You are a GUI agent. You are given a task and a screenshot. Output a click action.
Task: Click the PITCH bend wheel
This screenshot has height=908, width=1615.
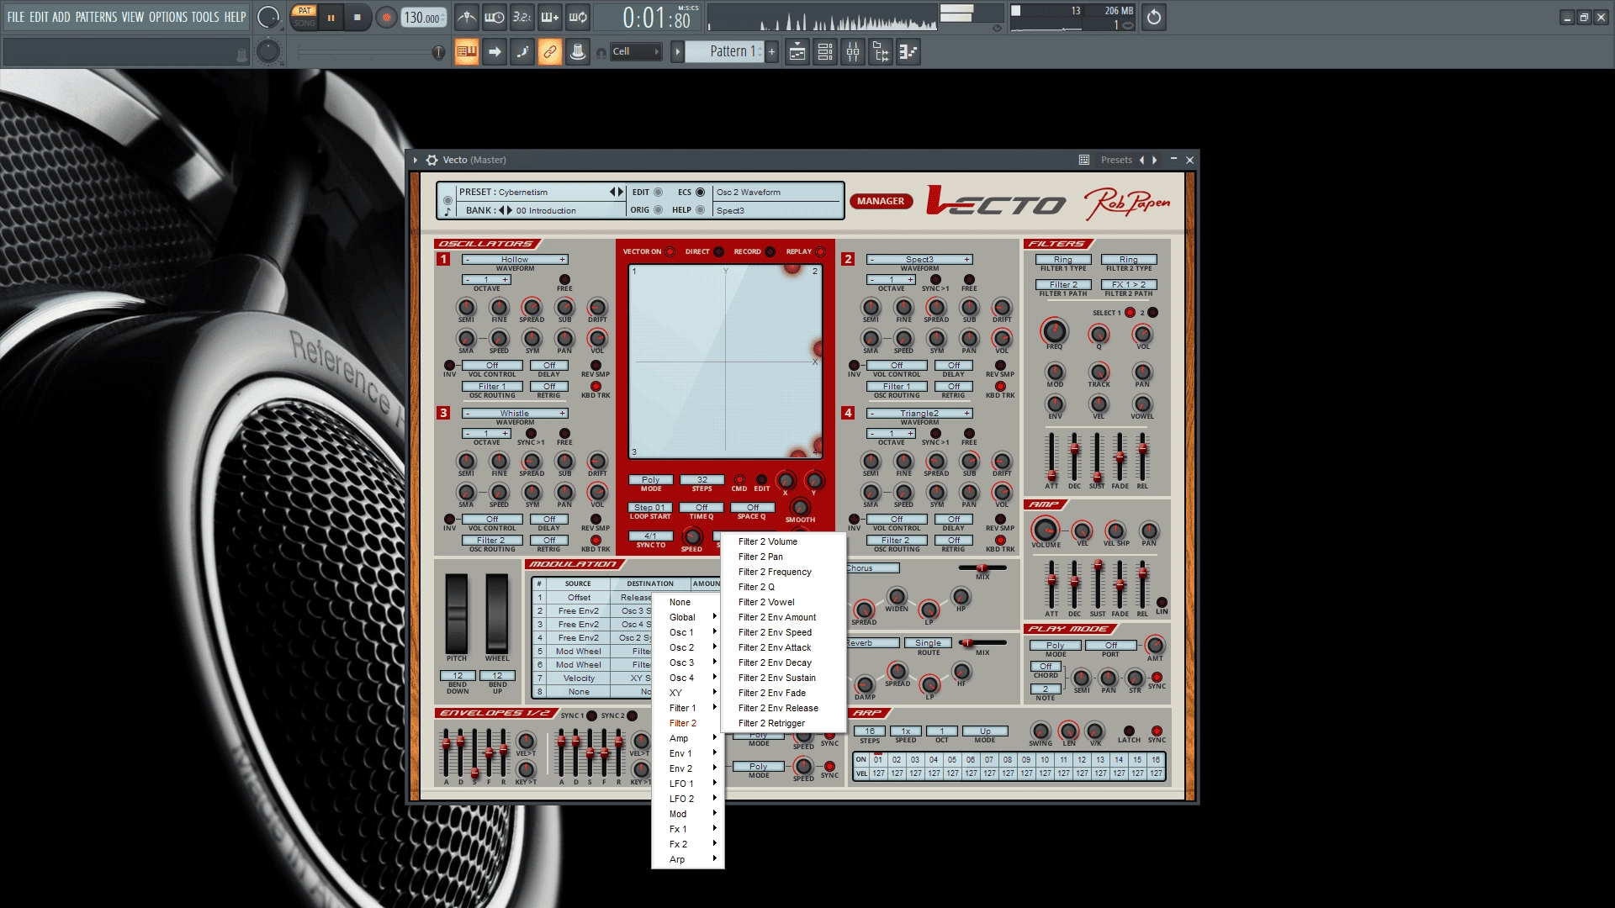click(457, 614)
